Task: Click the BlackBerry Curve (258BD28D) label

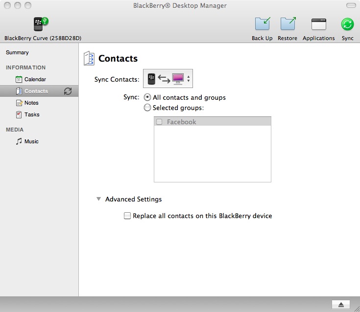Action: click(x=43, y=38)
